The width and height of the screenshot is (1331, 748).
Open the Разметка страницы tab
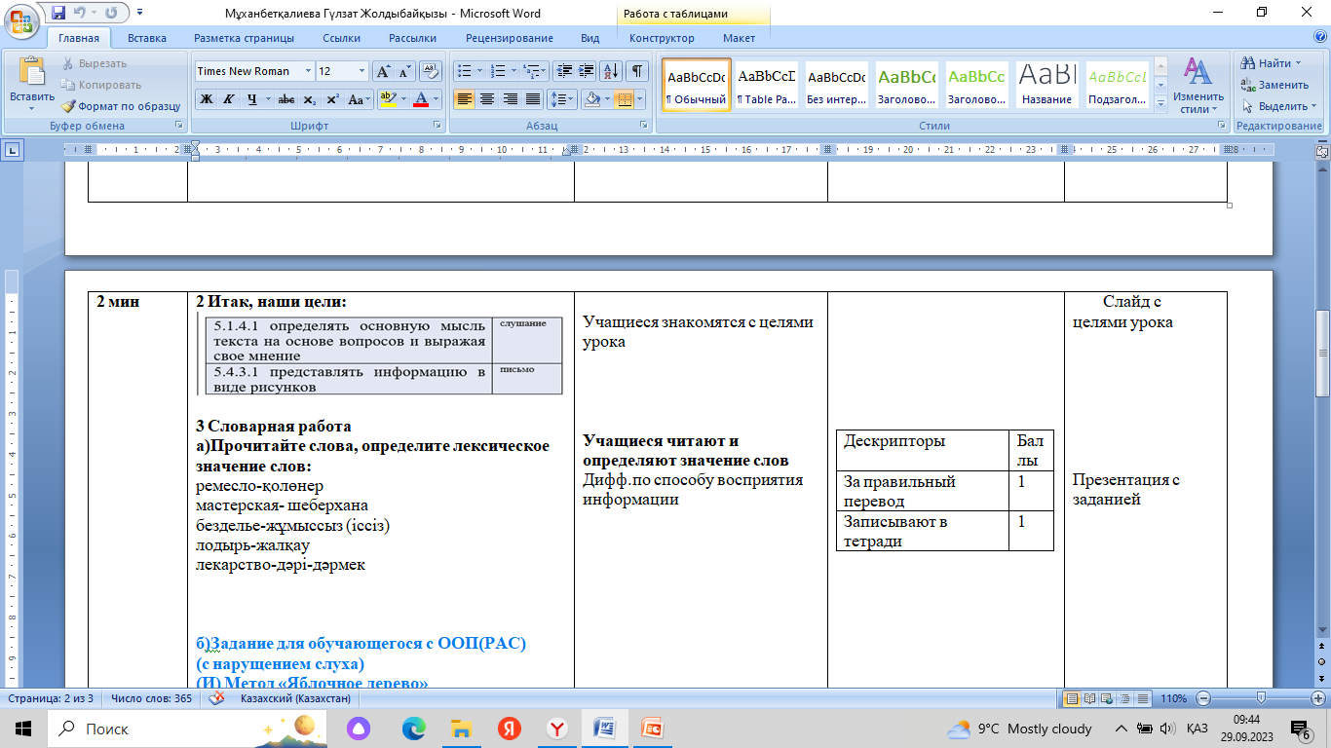tap(244, 38)
